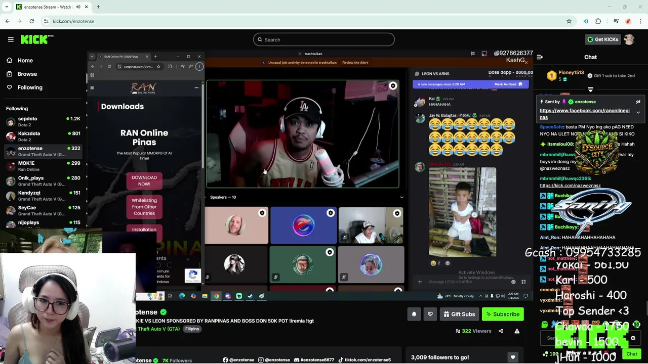Open Kendyzqt channel
Image resolution: width=648 pixels, height=364 pixels.
pyautogui.click(x=43, y=195)
